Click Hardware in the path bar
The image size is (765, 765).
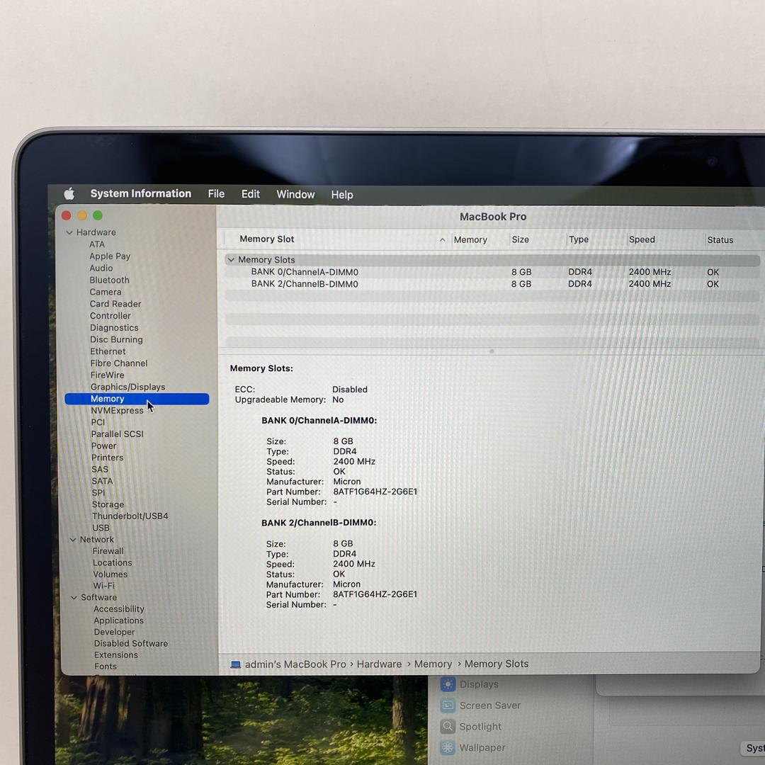pos(379,664)
